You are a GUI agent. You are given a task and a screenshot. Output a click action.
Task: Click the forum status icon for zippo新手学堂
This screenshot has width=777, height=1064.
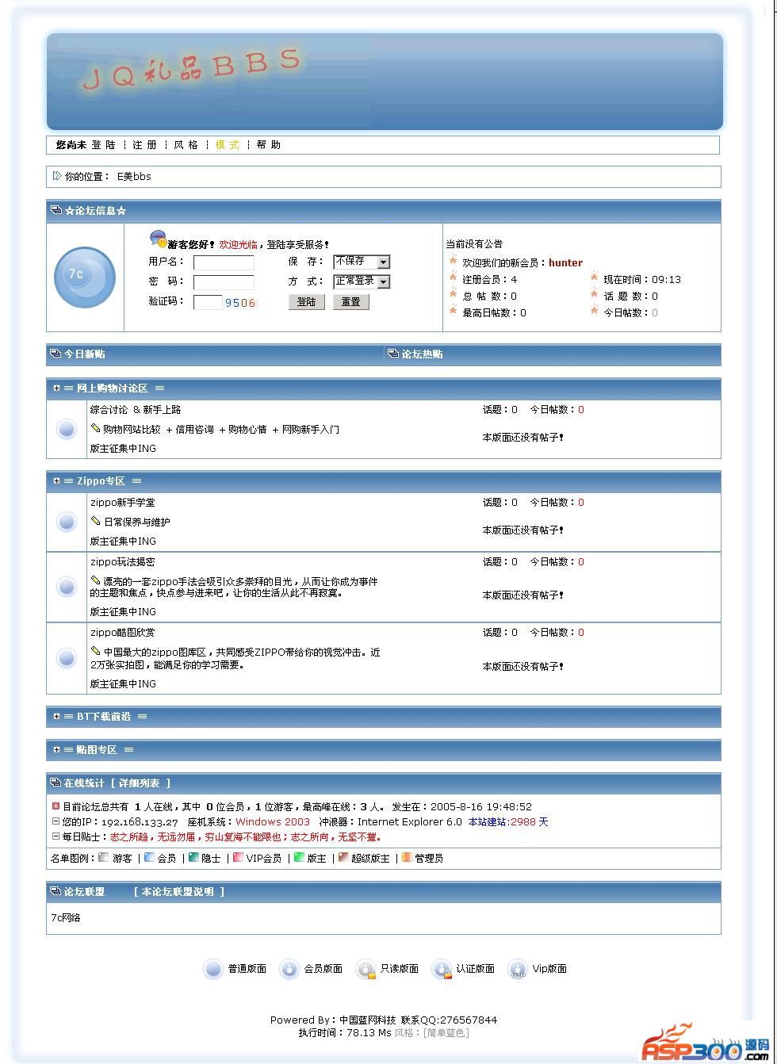point(67,522)
